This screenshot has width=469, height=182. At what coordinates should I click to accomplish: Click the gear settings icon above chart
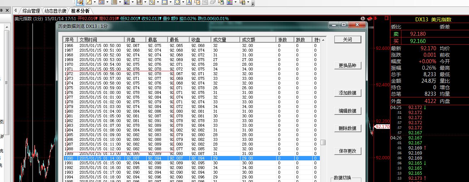(363, 18)
